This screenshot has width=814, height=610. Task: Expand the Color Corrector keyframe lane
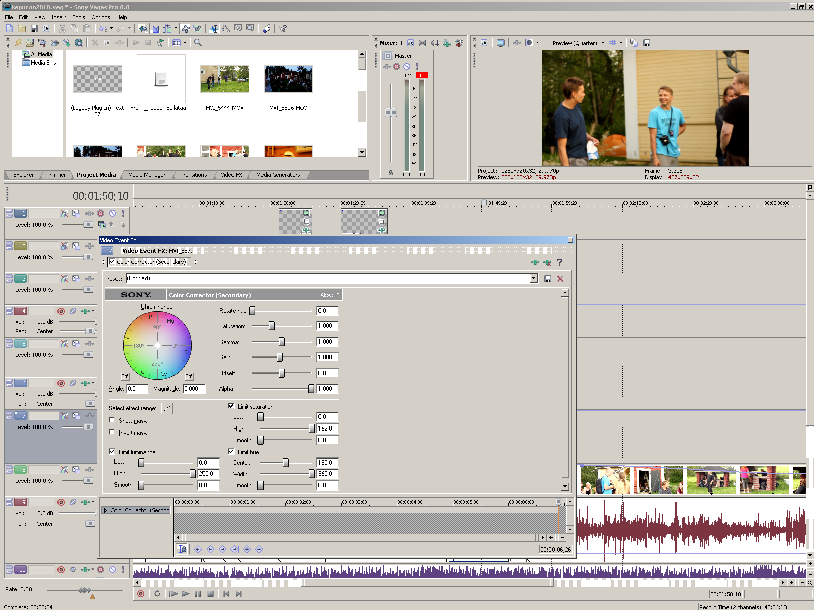[105, 510]
